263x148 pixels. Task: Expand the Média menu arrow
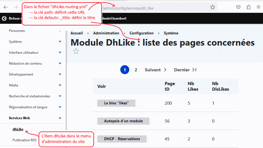pos(60,85)
